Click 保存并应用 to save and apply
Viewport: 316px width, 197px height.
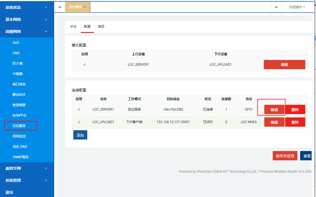click(x=285, y=155)
